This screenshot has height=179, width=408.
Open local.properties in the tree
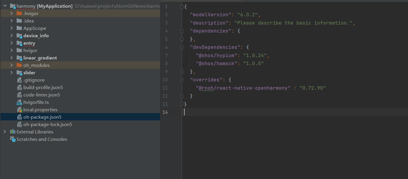[x=40, y=109]
